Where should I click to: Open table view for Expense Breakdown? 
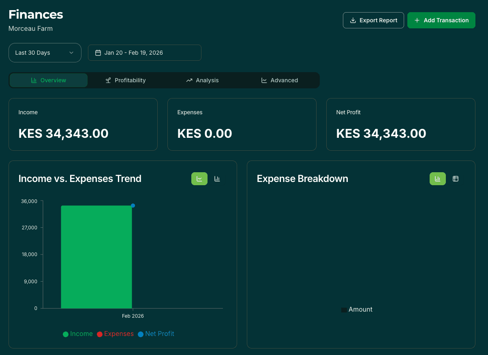(x=455, y=179)
